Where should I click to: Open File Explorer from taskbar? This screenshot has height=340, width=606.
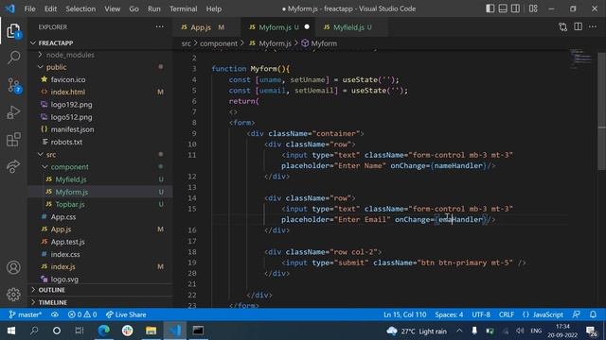point(151,331)
